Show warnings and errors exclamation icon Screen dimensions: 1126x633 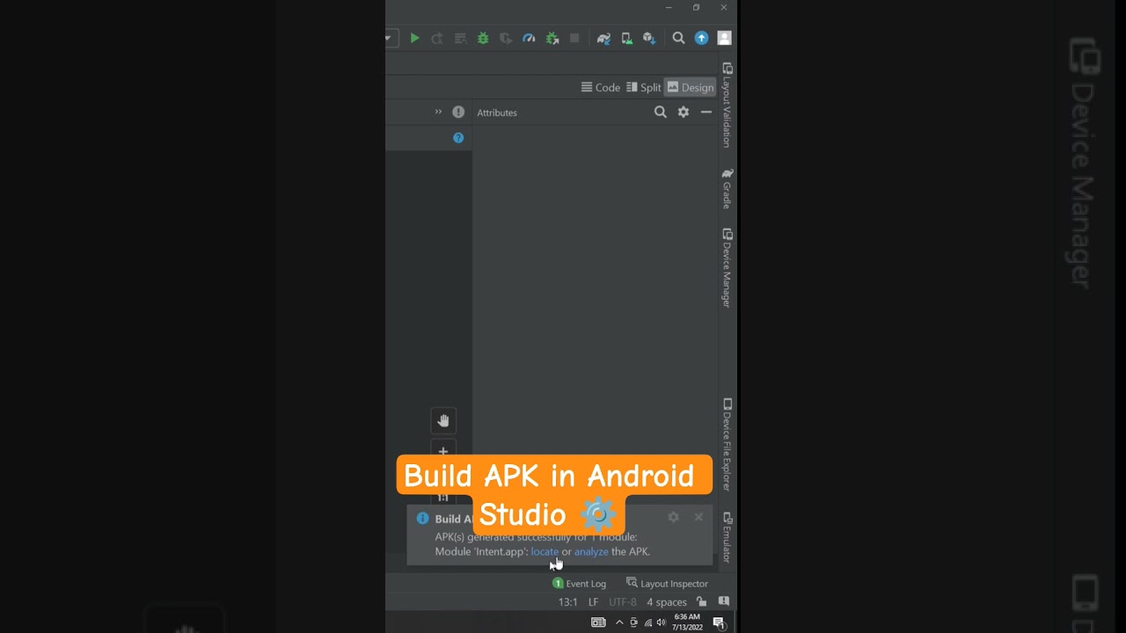coord(458,112)
